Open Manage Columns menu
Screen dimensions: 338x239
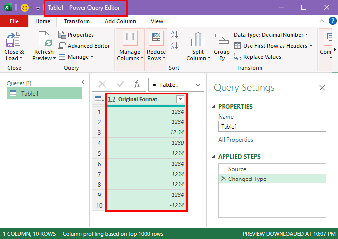click(130, 50)
